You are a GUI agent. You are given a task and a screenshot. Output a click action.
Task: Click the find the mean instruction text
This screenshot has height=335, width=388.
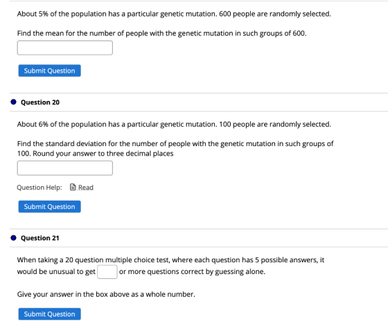pos(162,33)
